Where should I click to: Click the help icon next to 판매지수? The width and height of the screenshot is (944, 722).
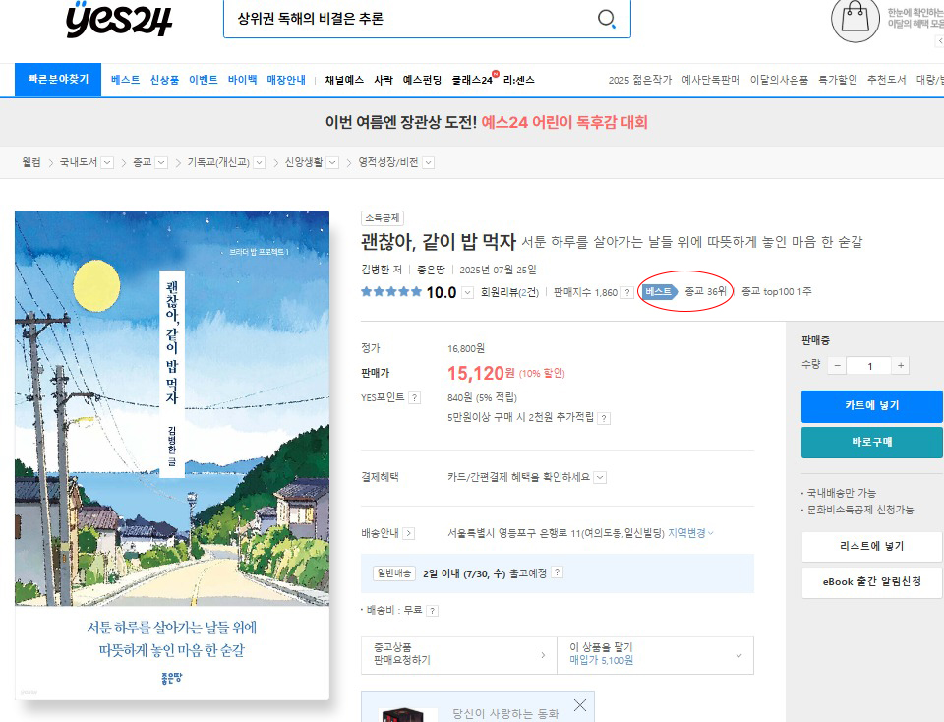click(627, 293)
